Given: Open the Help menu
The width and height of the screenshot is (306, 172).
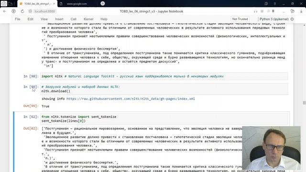Looking at the screenshot, I should tap(104, 19).
